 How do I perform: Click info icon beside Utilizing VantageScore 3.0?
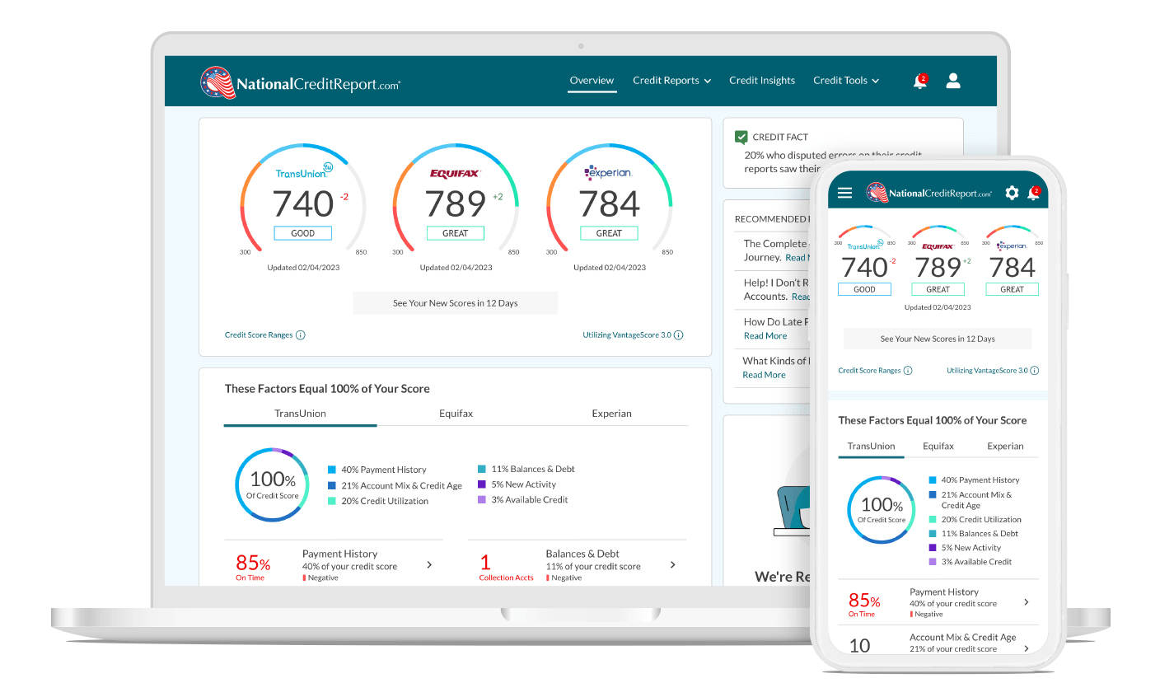(x=679, y=335)
